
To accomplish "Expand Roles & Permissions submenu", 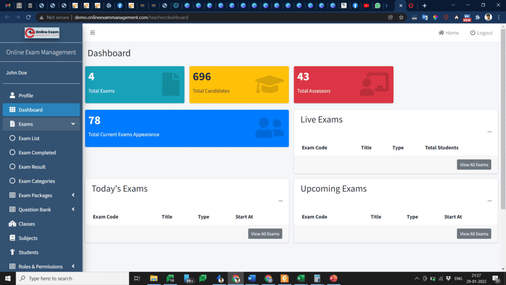I will 74,266.
